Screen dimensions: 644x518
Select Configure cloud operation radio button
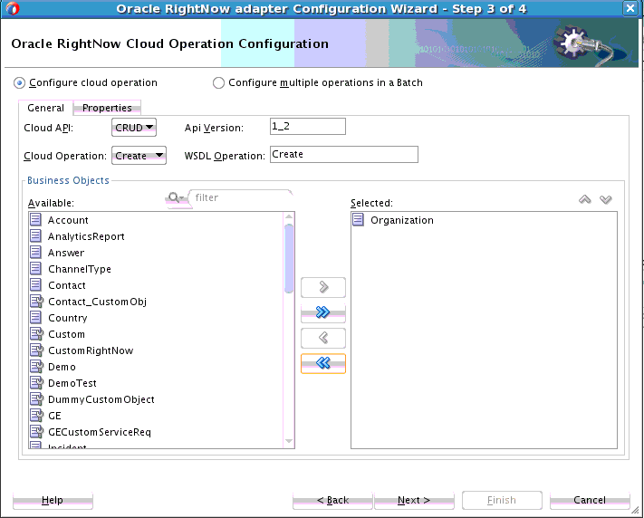tap(20, 82)
